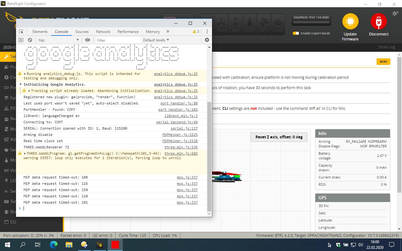
Task: Open the JavaScript context 'top' dropdown
Action: [59, 40]
